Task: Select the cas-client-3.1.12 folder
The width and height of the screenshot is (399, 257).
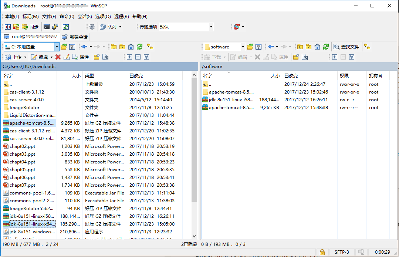Action: click(x=27, y=92)
